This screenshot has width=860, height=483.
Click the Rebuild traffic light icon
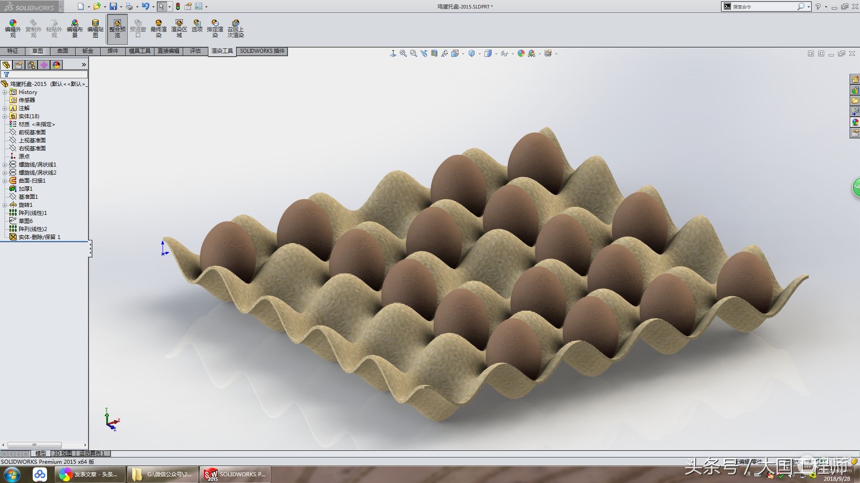(x=178, y=6)
